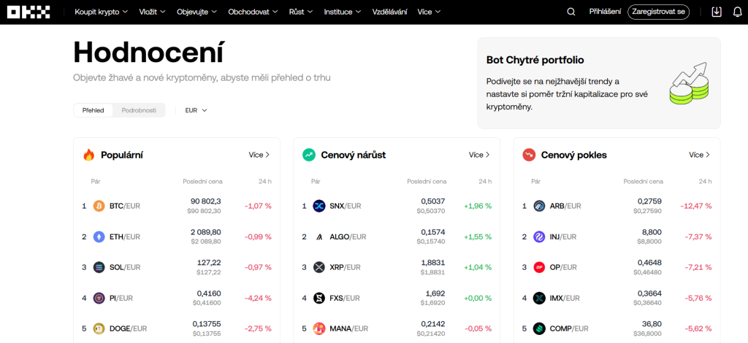Click the download app icon
This screenshot has width=748, height=343.
tap(716, 12)
